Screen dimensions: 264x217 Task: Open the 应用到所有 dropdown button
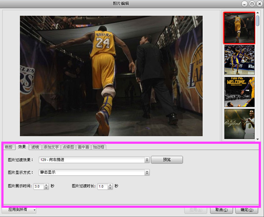click(x=19, y=210)
